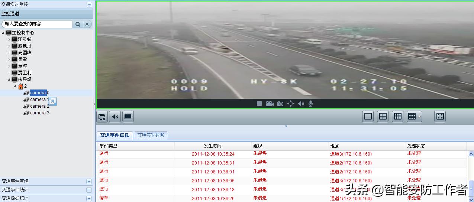
Task: Click the camera 3 device icon
Action: [x=26, y=113]
